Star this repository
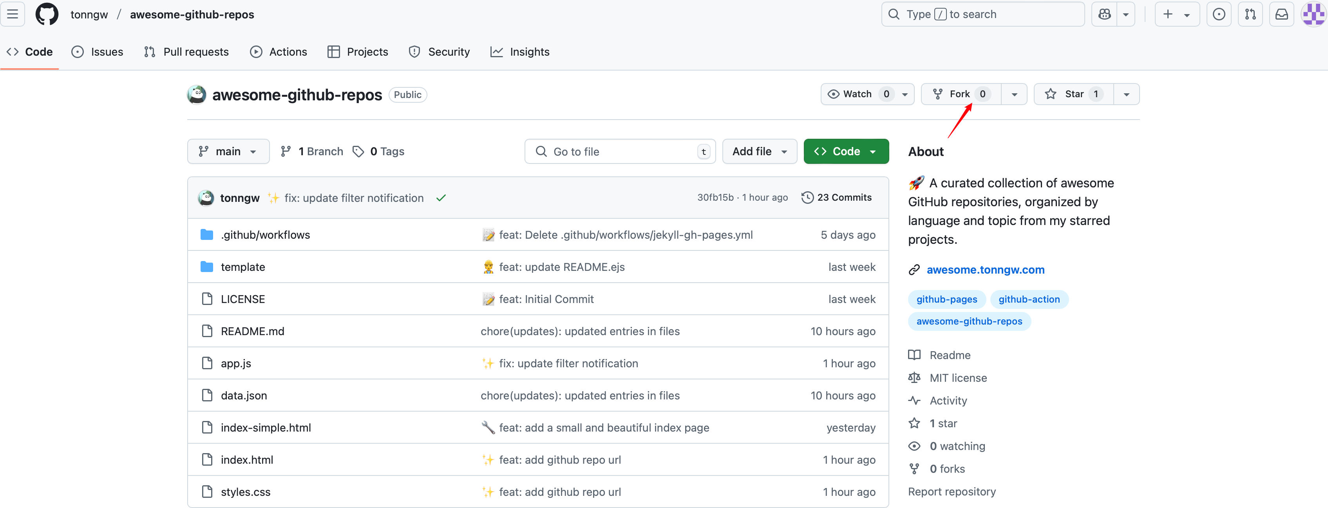This screenshot has width=1328, height=508. point(1074,94)
